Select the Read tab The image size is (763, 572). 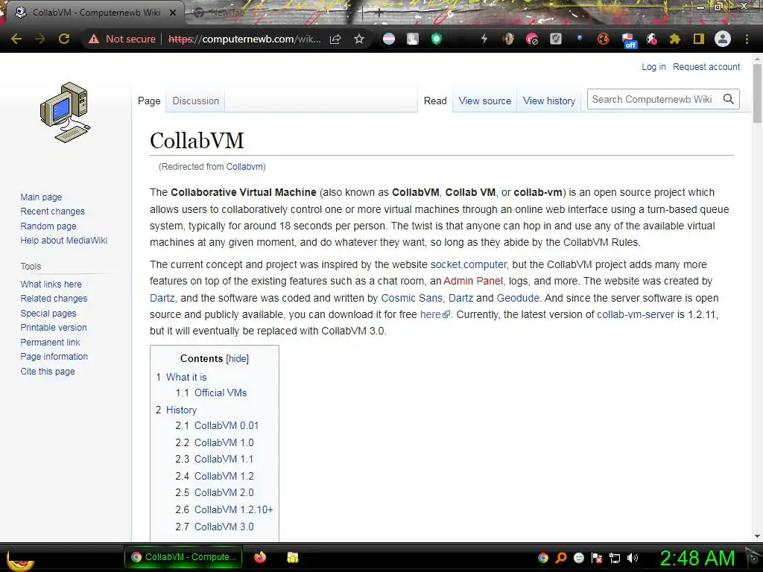click(x=435, y=101)
